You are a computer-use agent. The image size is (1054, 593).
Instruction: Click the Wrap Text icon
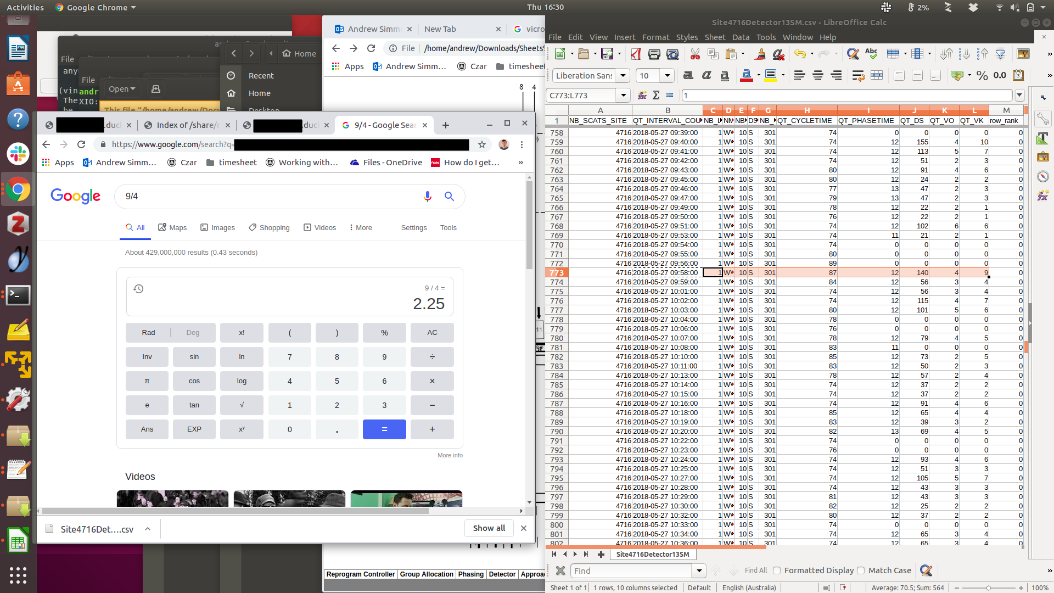pos(858,76)
